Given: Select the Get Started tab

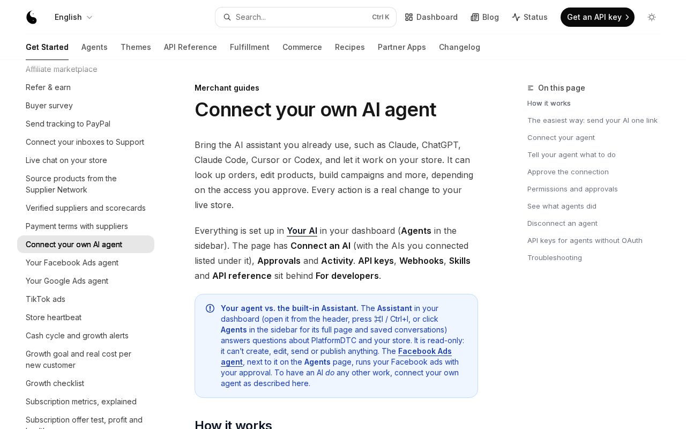Looking at the screenshot, I should 47,47.
